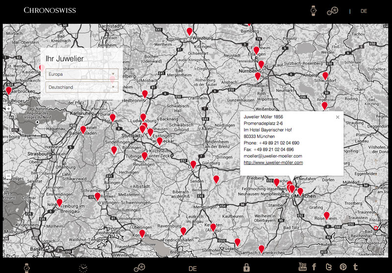Open the watch icon in footer bar
Image resolution: width=392 pixels, height=273 pixels.
click(x=26, y=268)
